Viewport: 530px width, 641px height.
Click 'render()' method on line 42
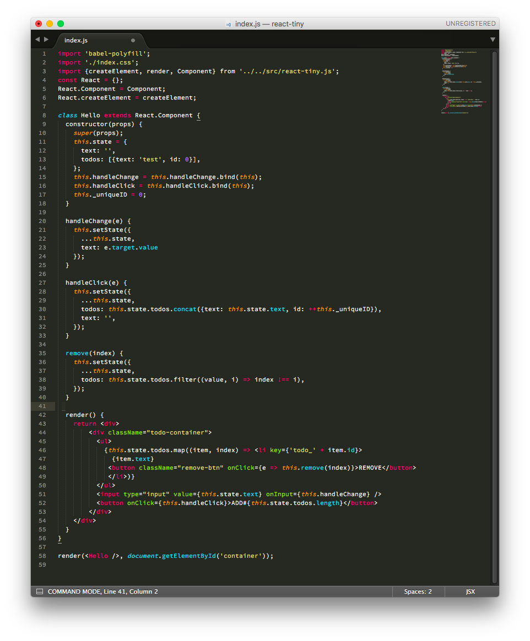coord(80,415)
